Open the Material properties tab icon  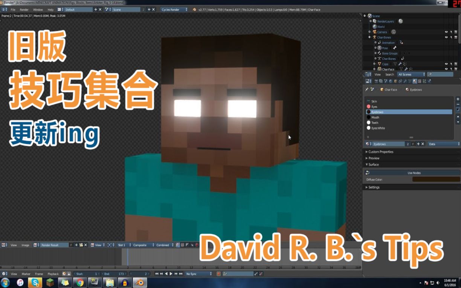[x=415, y=81]
